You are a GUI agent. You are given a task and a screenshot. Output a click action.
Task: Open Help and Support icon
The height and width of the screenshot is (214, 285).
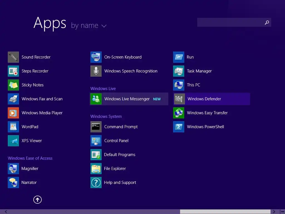tap(96, 182)
